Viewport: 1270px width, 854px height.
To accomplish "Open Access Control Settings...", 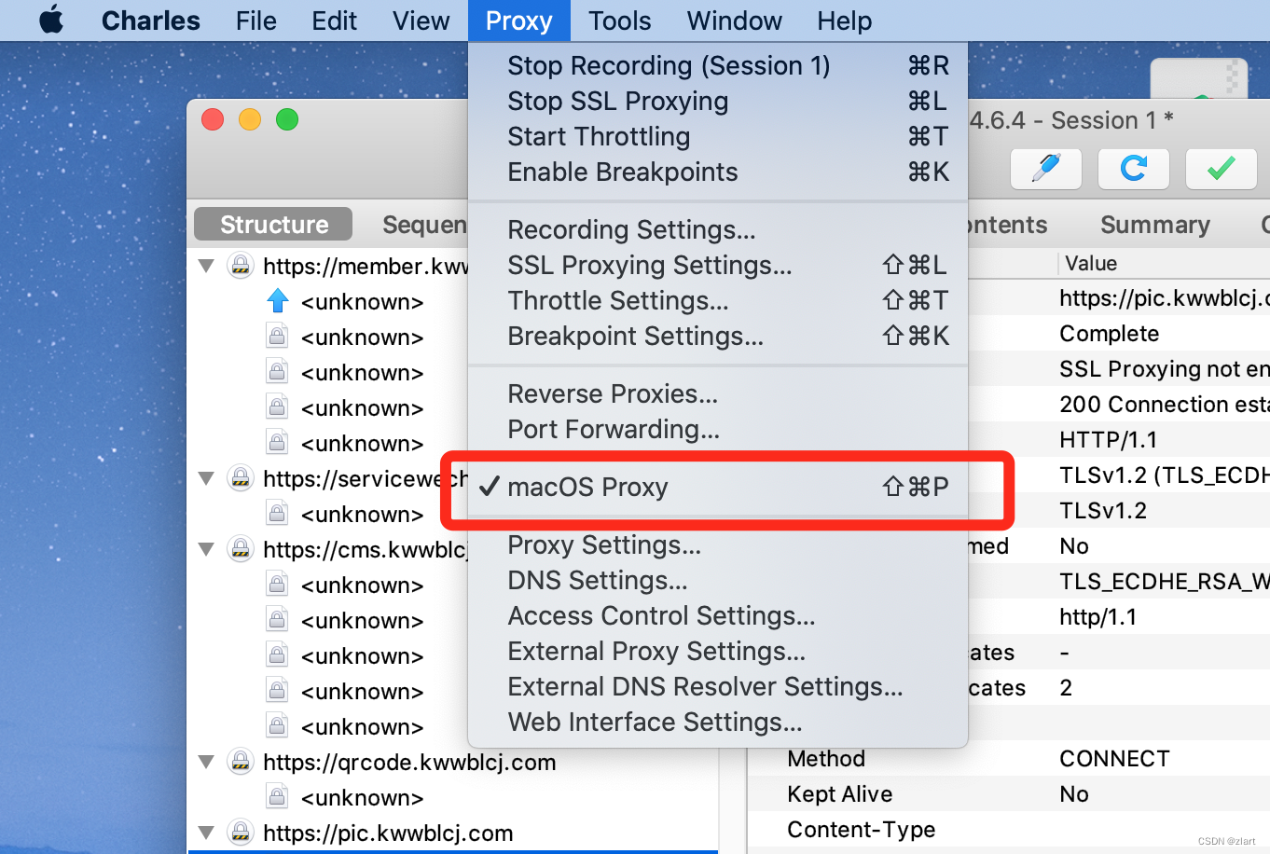I will pos(718,615).
